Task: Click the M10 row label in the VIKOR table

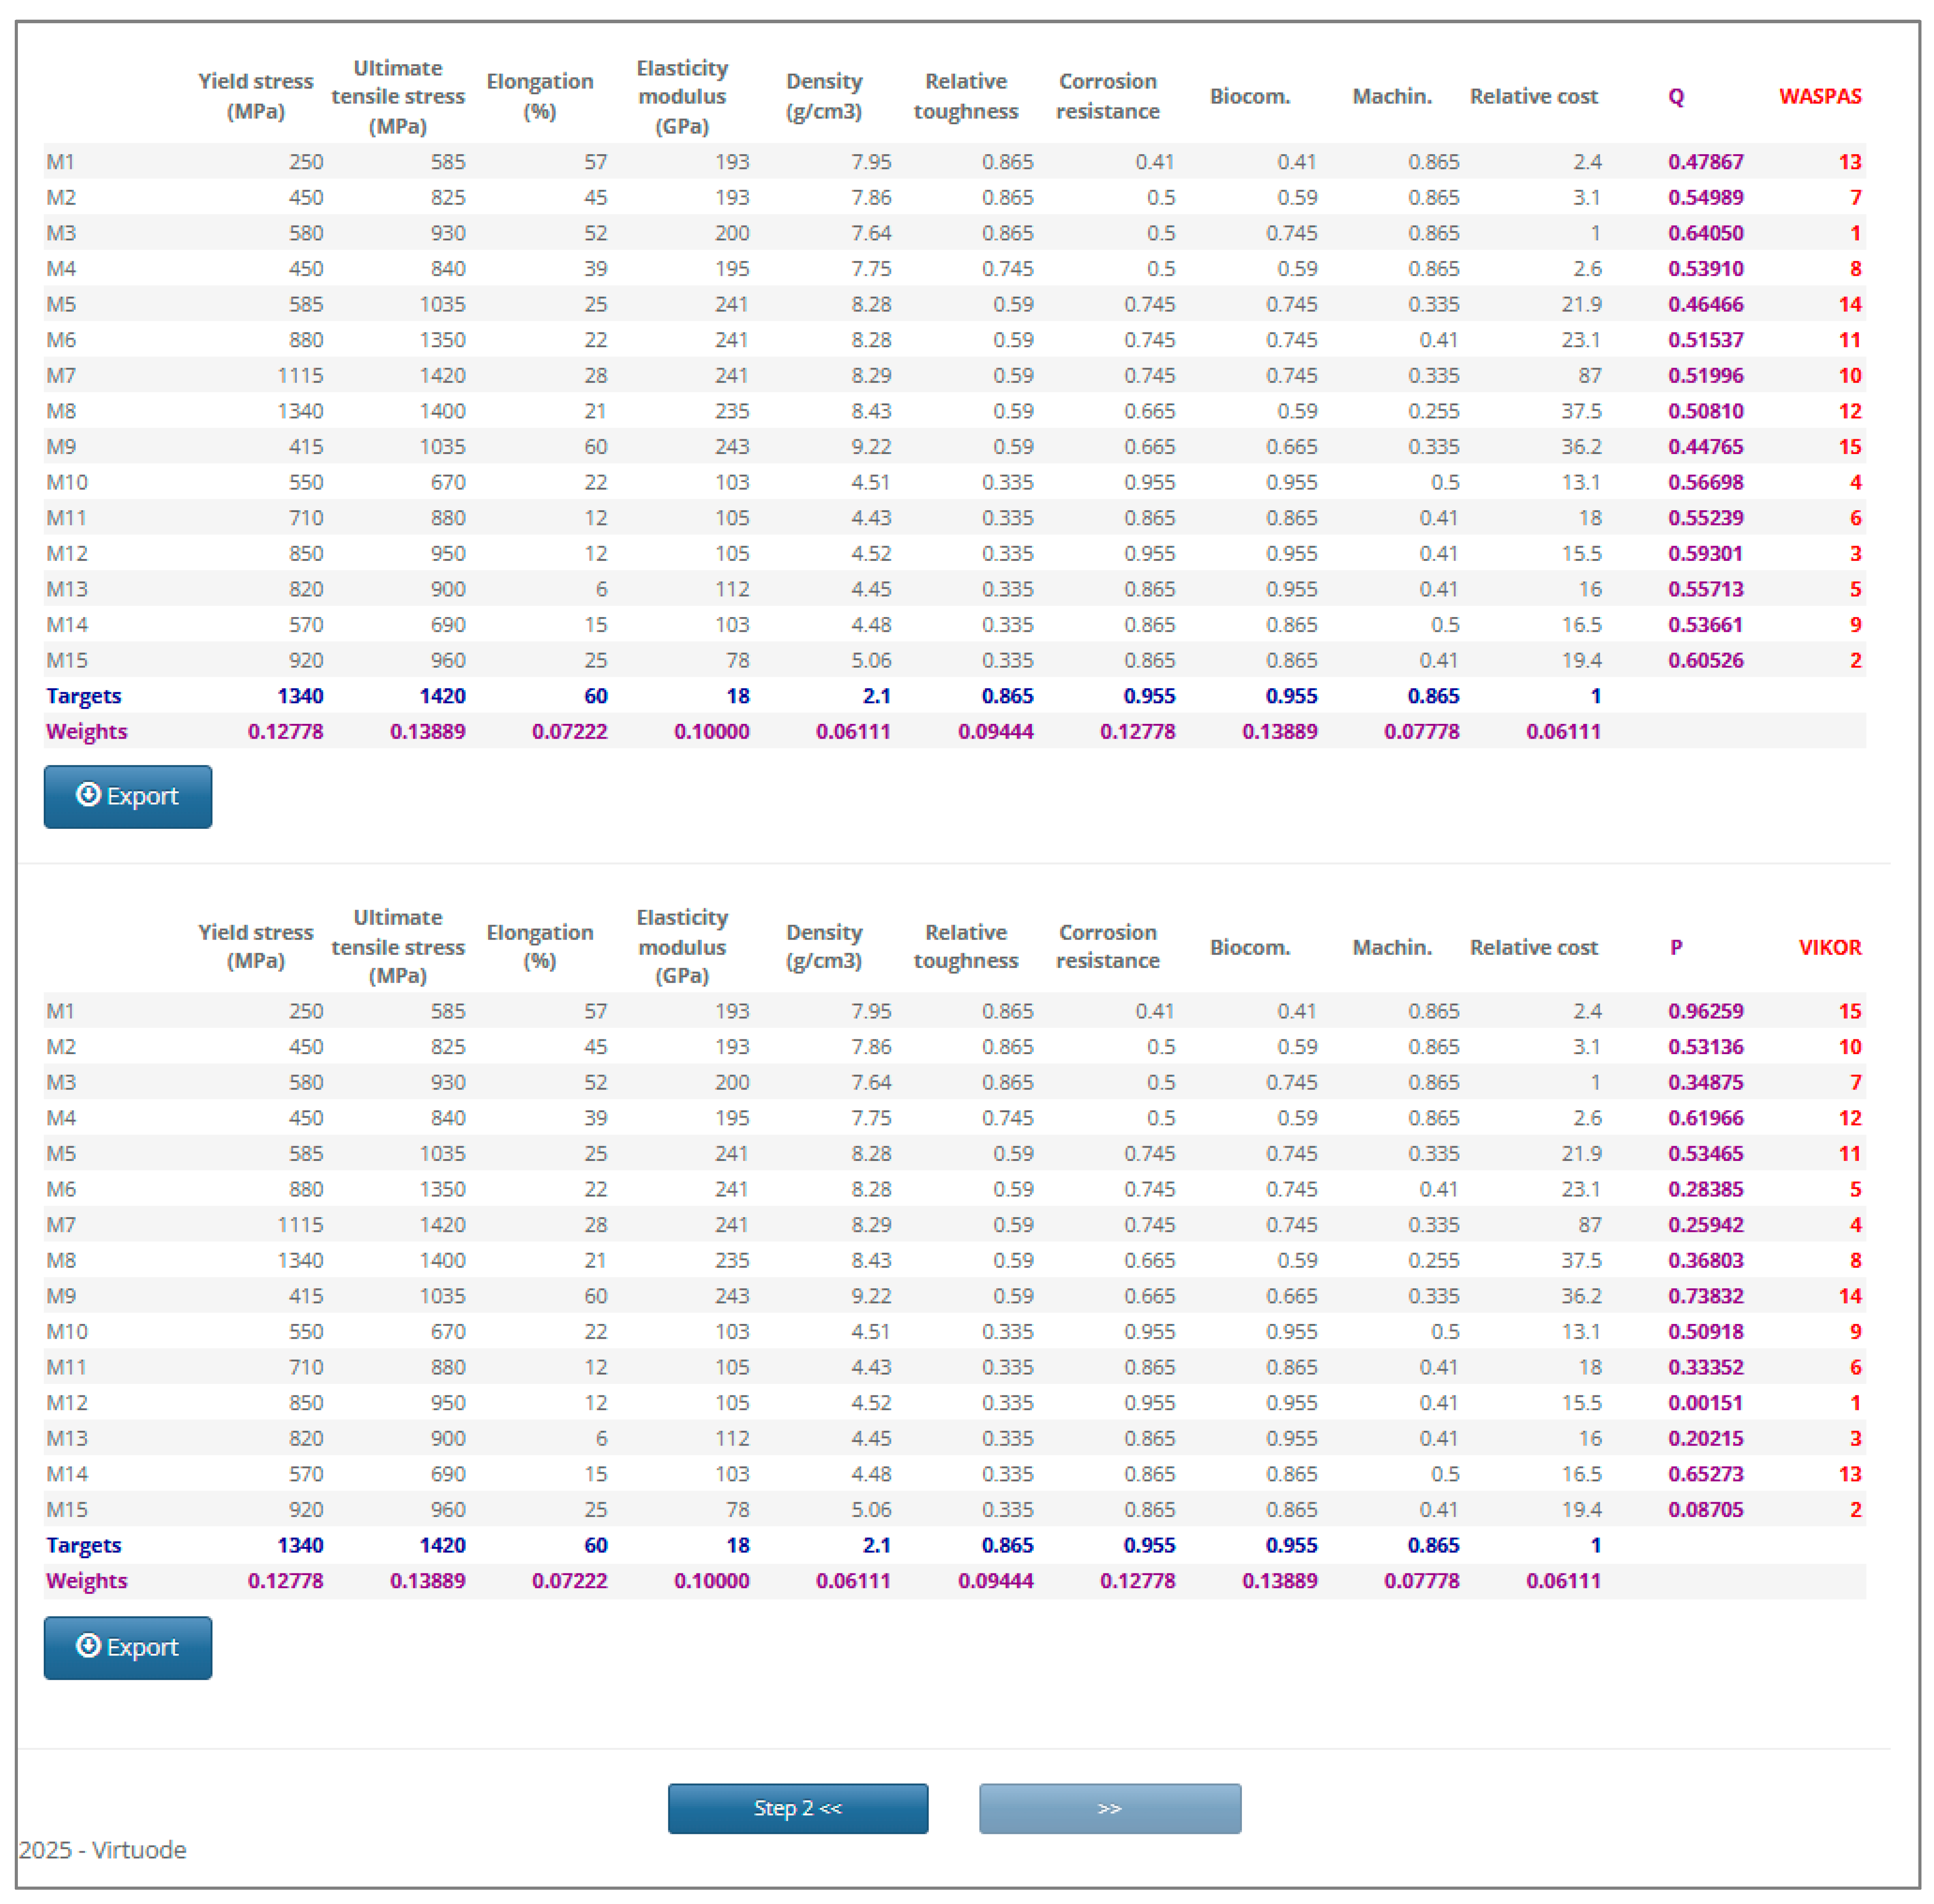Action: click(x=66, y=1332)
